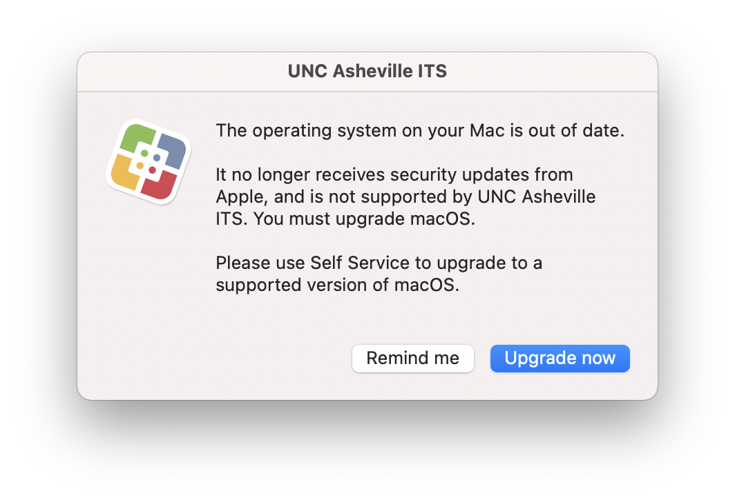Click 'supported version of macOS' text line
Image resolution: width=735 pixels, height=502 pixels.
click(337, 285)
